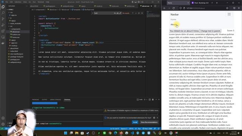The width and height of the screenshot is (242, 136).
Task: Switch to button.vue editor tab
Action: click(x=129, y=6)
